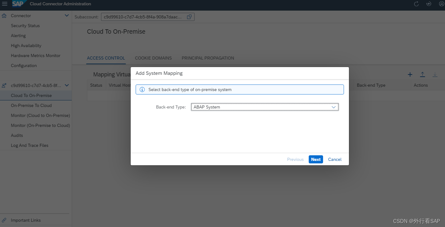Screen dimensions: 445x227
Task: Switch to the COOKIE DOMAINS tab
Action: [x=153, y=58]
